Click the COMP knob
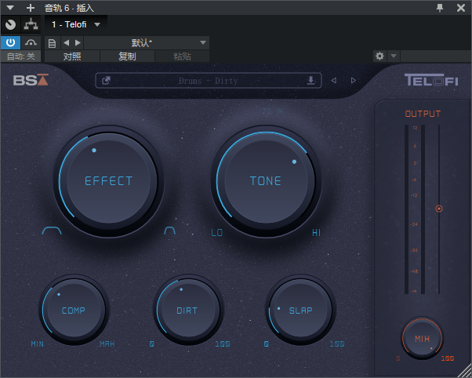The height and width of the screenshot is (378, 472). pyautogui.click(x=74, y=310)
